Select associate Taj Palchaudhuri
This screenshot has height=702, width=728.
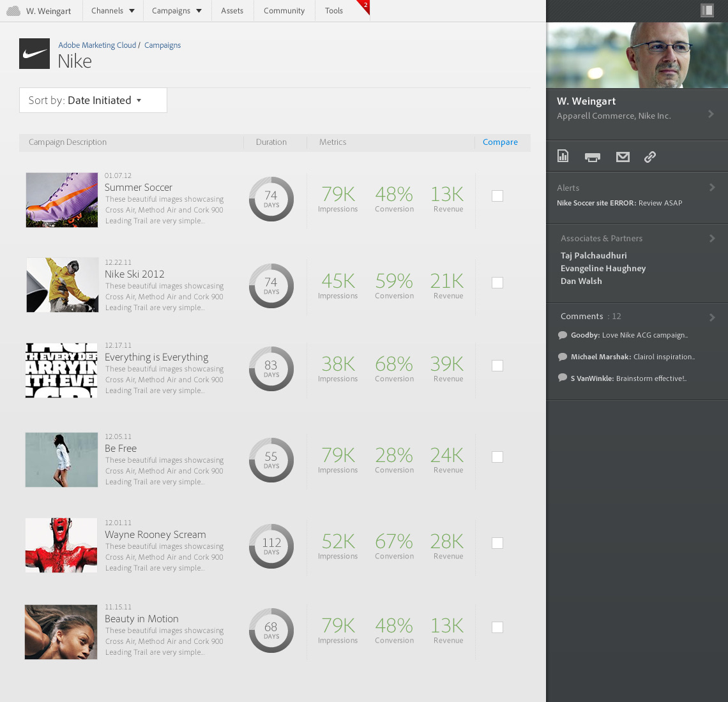[x=593, y=256]
